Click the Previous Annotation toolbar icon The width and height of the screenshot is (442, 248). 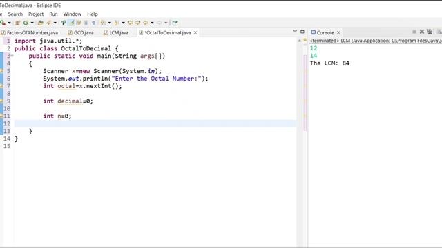click(117, 23)
